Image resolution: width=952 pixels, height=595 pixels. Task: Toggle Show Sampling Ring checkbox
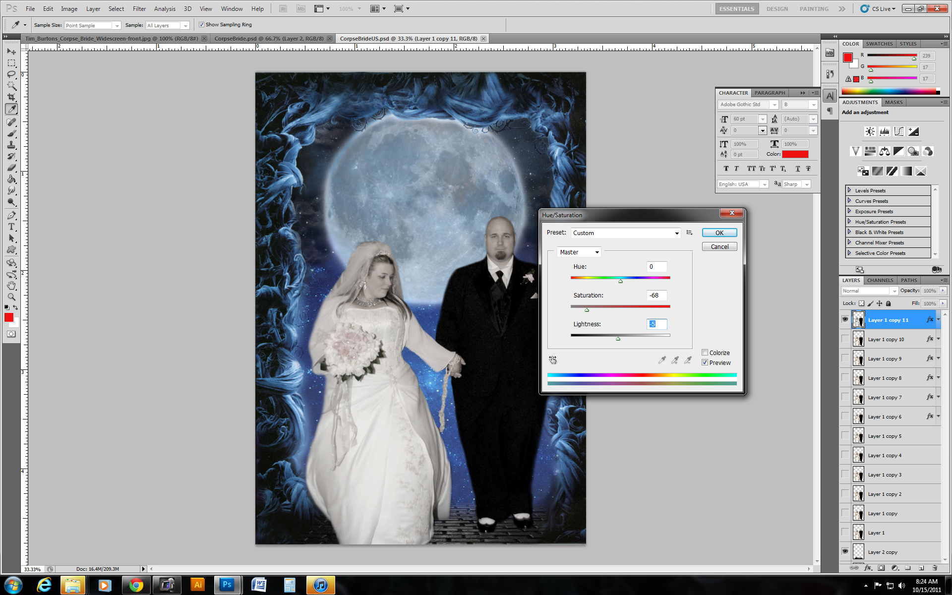pos(201,24)
